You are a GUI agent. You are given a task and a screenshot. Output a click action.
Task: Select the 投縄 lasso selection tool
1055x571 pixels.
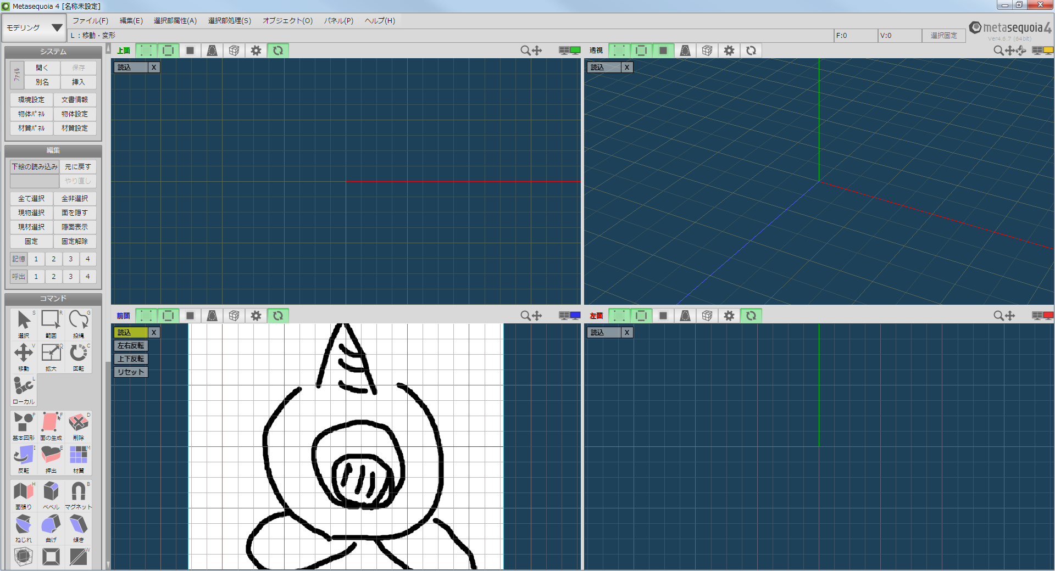[79, 324]
